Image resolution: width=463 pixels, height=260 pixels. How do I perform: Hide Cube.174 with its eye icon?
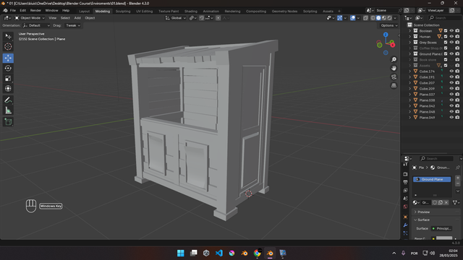pyautogui.click(x=451, y=71)
